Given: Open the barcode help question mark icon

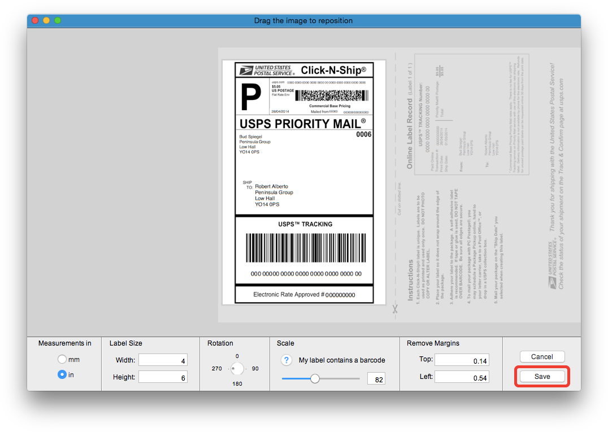Looking at the screenshot, I should pos(286,360).
